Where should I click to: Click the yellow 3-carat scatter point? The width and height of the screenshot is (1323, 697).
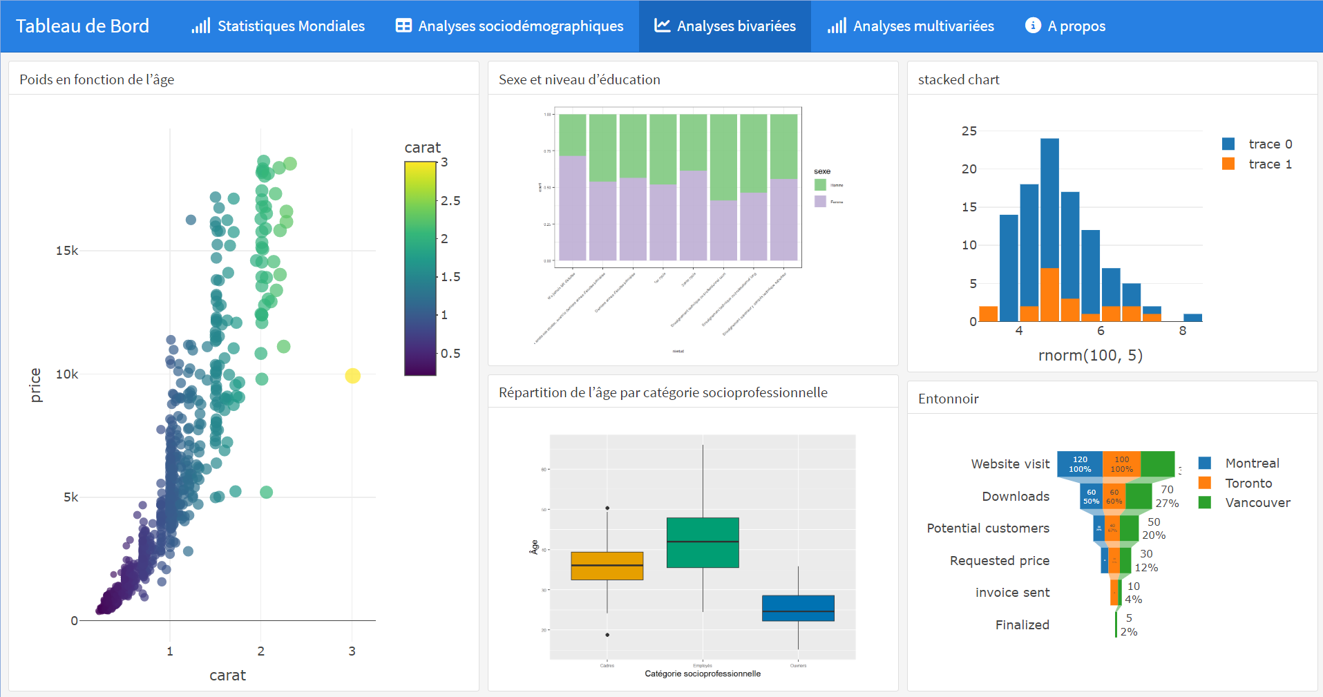[352, 376]
